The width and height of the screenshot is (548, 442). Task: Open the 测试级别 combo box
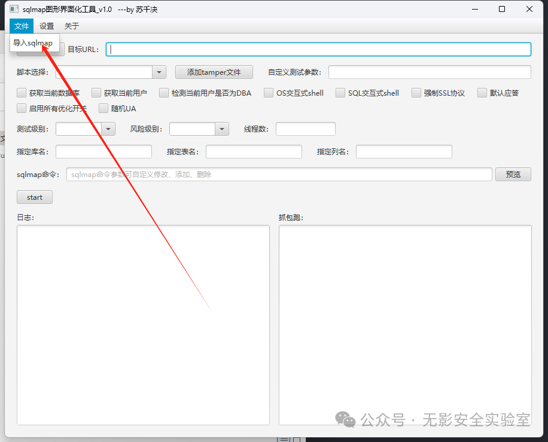(x=86, y=129)
